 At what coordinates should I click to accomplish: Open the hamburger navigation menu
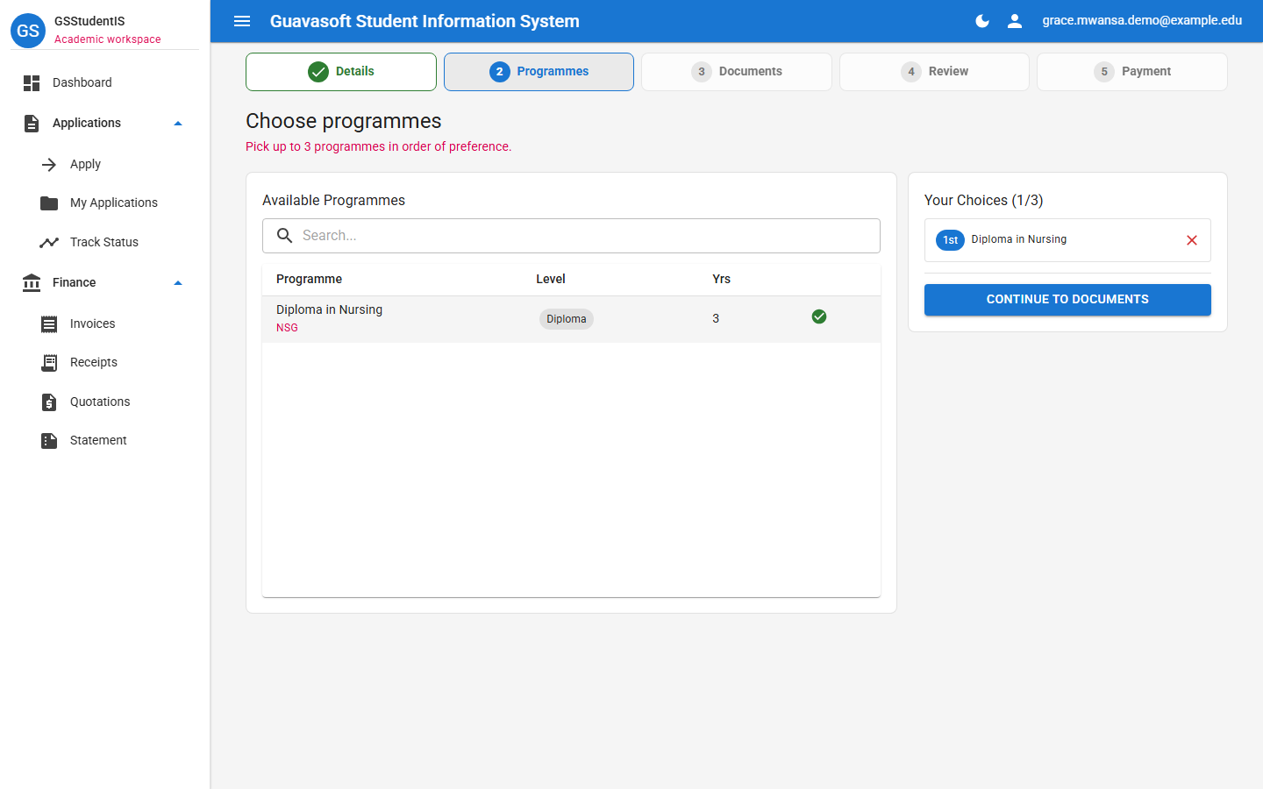(x=242, y=21)
